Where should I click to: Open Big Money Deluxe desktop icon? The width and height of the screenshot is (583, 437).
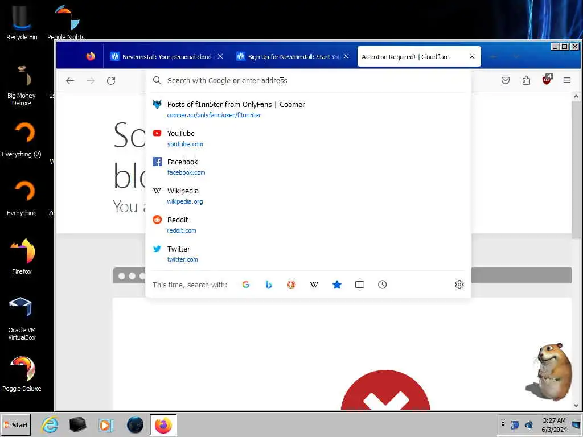[x=22, y=85]
